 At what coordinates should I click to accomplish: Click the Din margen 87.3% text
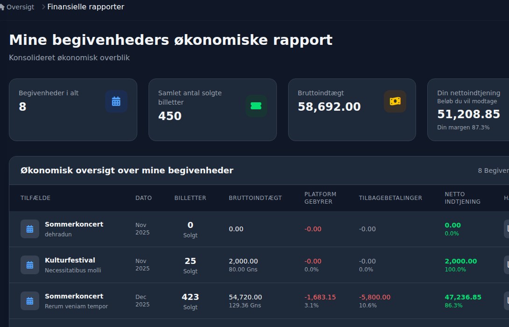463,127
